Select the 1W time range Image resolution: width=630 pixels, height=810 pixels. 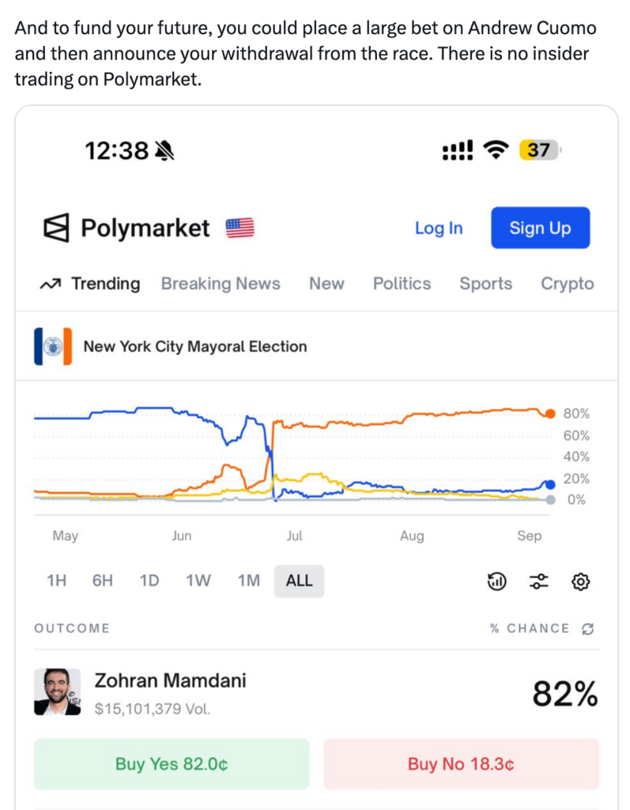tap(198, 581)
